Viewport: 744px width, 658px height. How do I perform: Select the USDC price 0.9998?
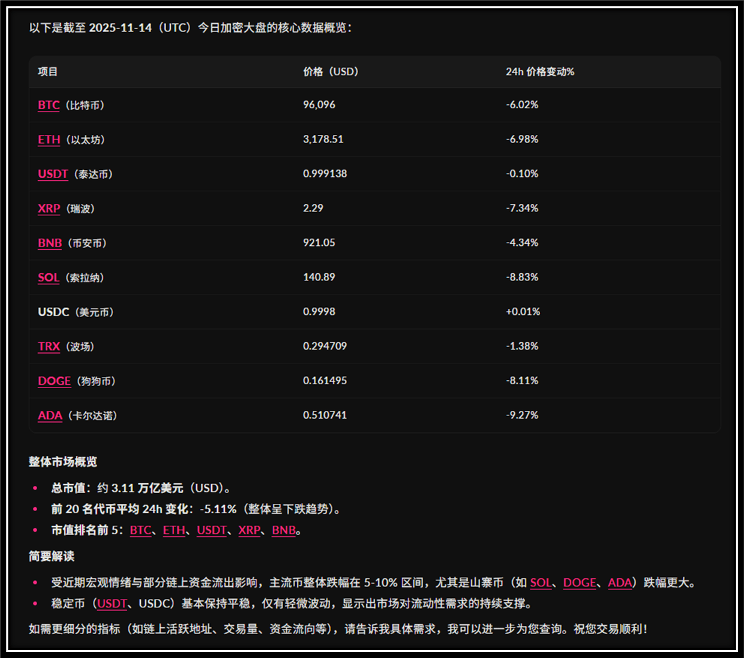pyautogui.click(x=319, y=312)
